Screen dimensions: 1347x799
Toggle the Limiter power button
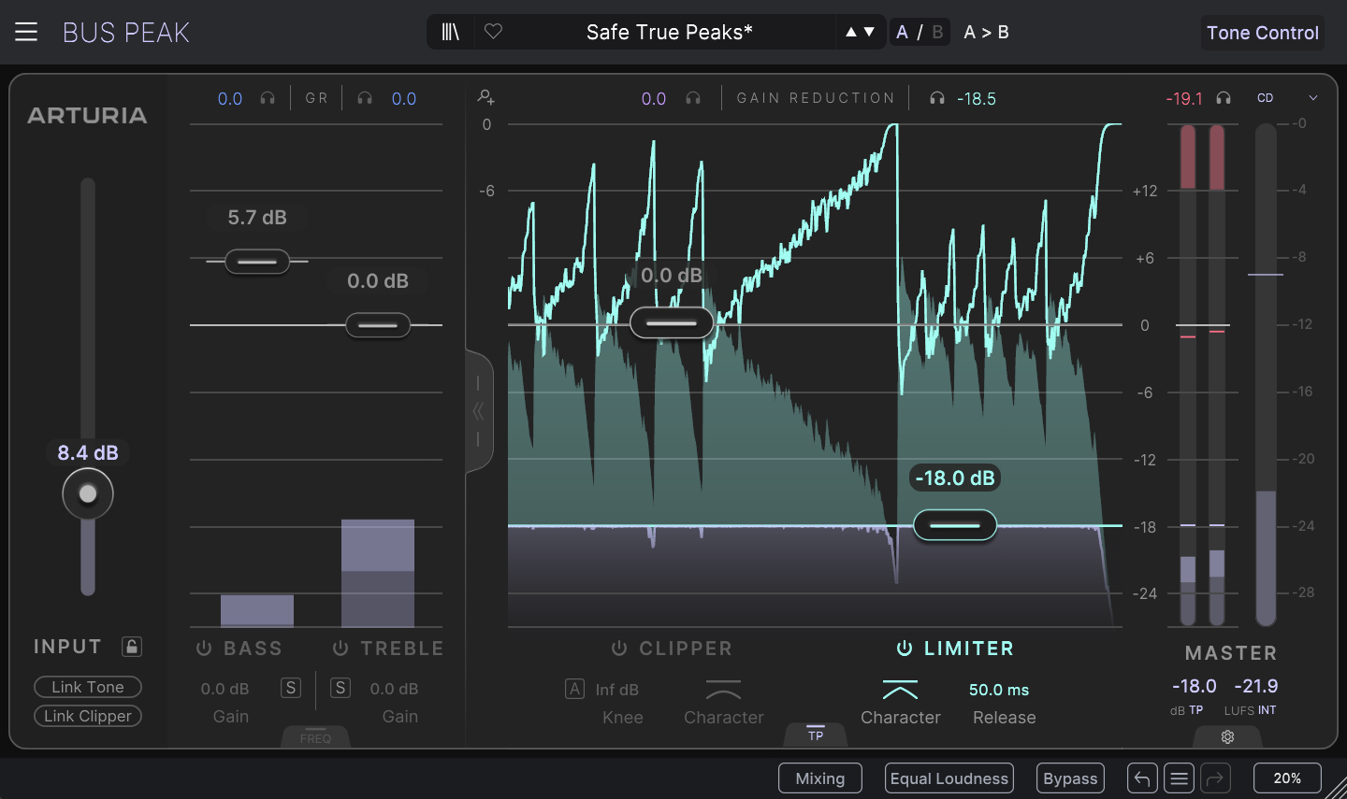click(904, 649)
